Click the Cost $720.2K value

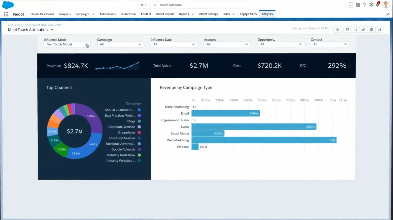[x=270, y=66]
